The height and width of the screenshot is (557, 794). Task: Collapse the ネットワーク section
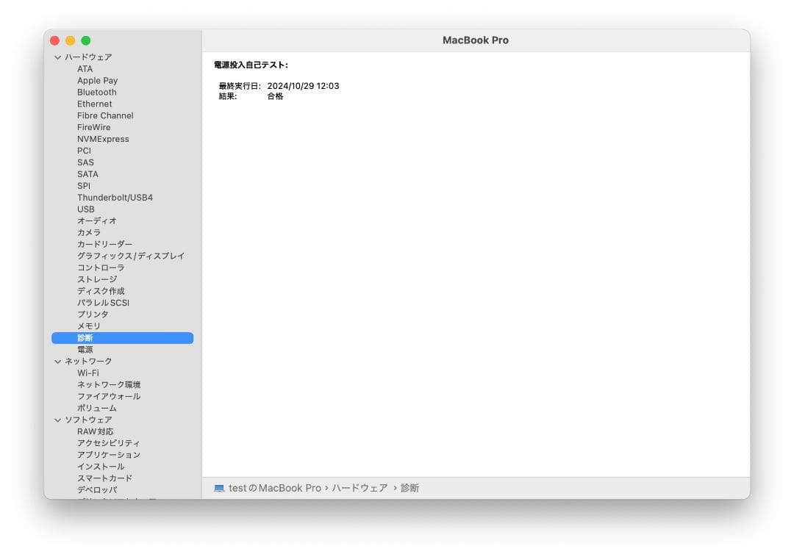click(x=57, y=361)
